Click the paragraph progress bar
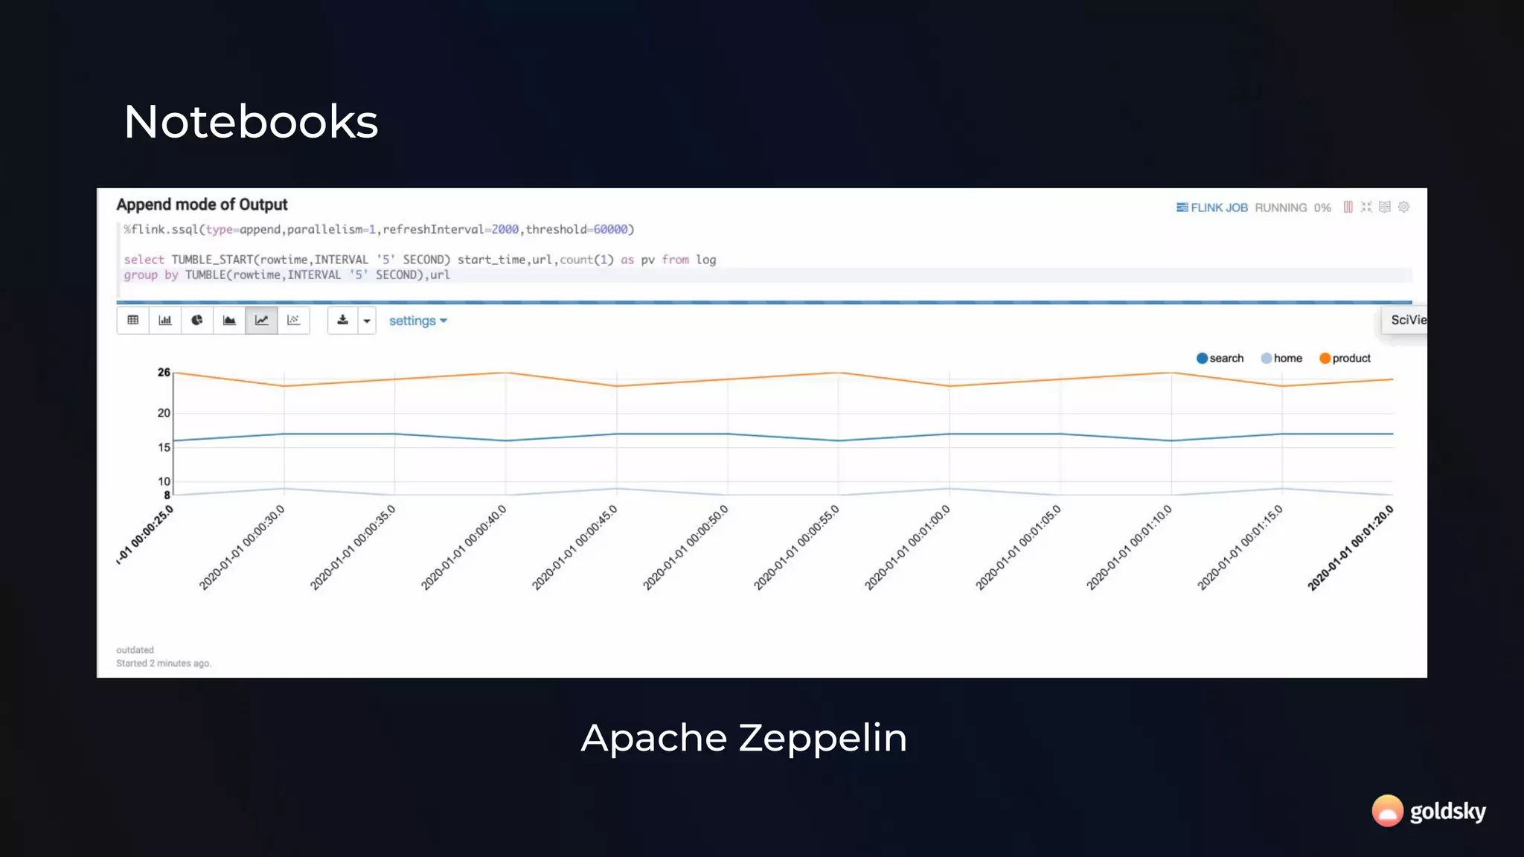The height and width of the screenshot is (857, 1524). (x=764, y=302)
